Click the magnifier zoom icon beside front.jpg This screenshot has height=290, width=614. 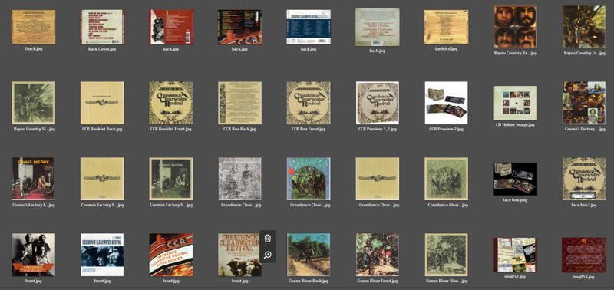[x=267, y=255]
